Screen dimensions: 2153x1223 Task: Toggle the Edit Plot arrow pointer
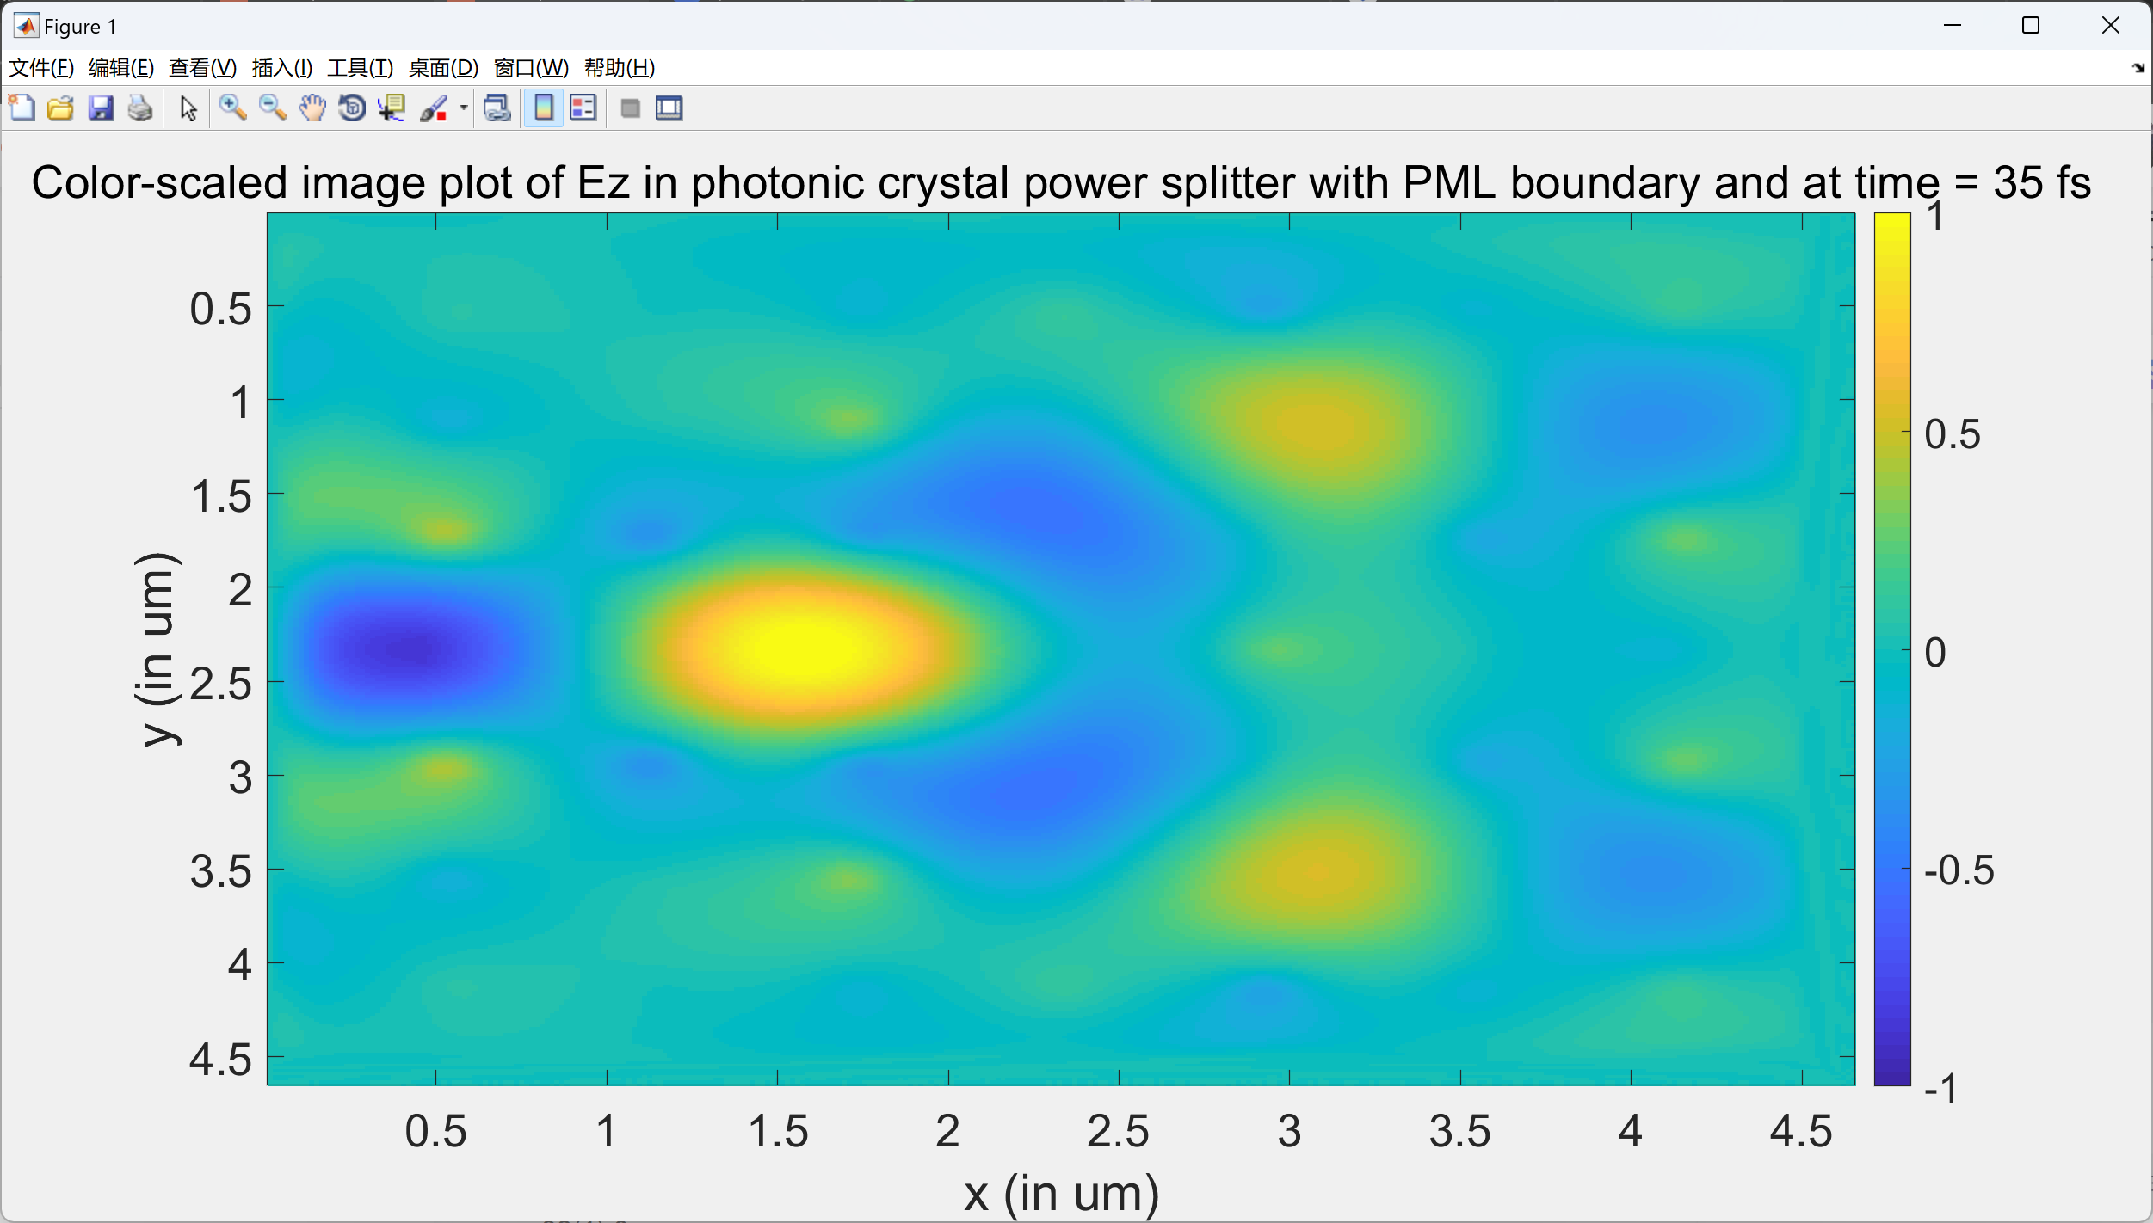[x=188, y=108]
